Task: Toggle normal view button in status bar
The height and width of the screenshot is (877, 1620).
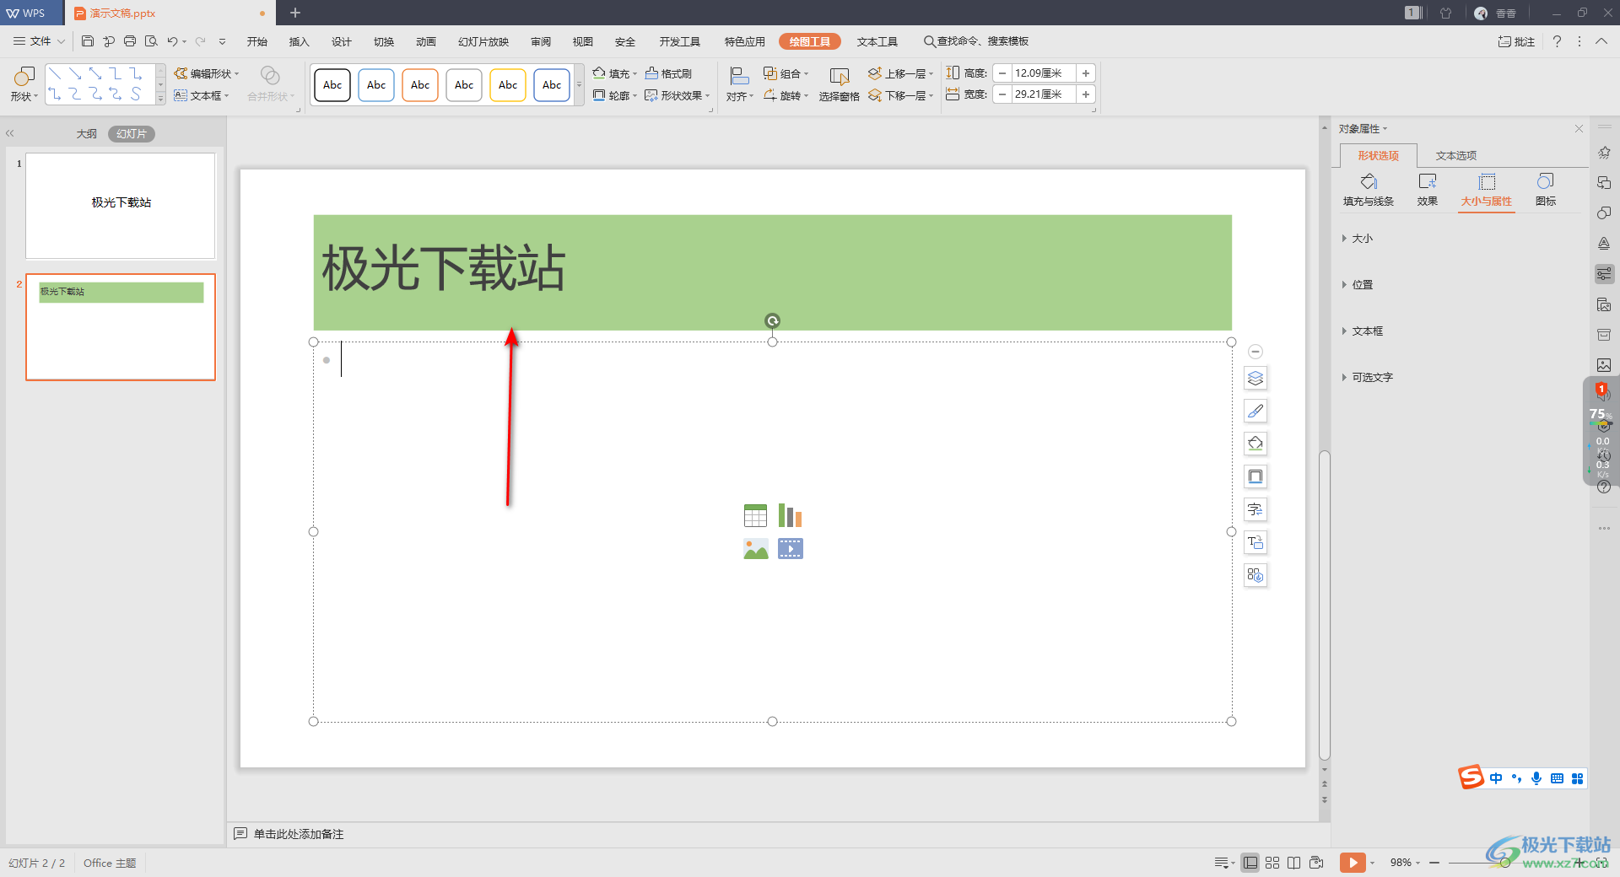Action: 1250,863
